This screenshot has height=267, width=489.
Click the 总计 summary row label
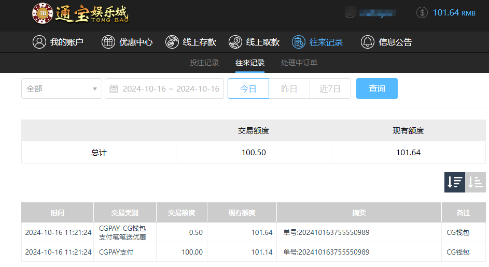(99, 153)
